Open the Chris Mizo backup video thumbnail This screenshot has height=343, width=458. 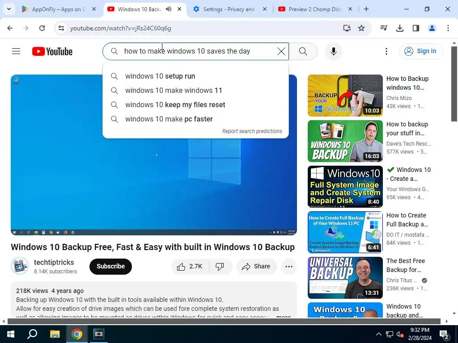pyautogui.click(x=345, y=96)
